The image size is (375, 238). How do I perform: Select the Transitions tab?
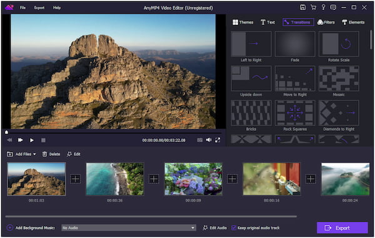tap(298, 22)
